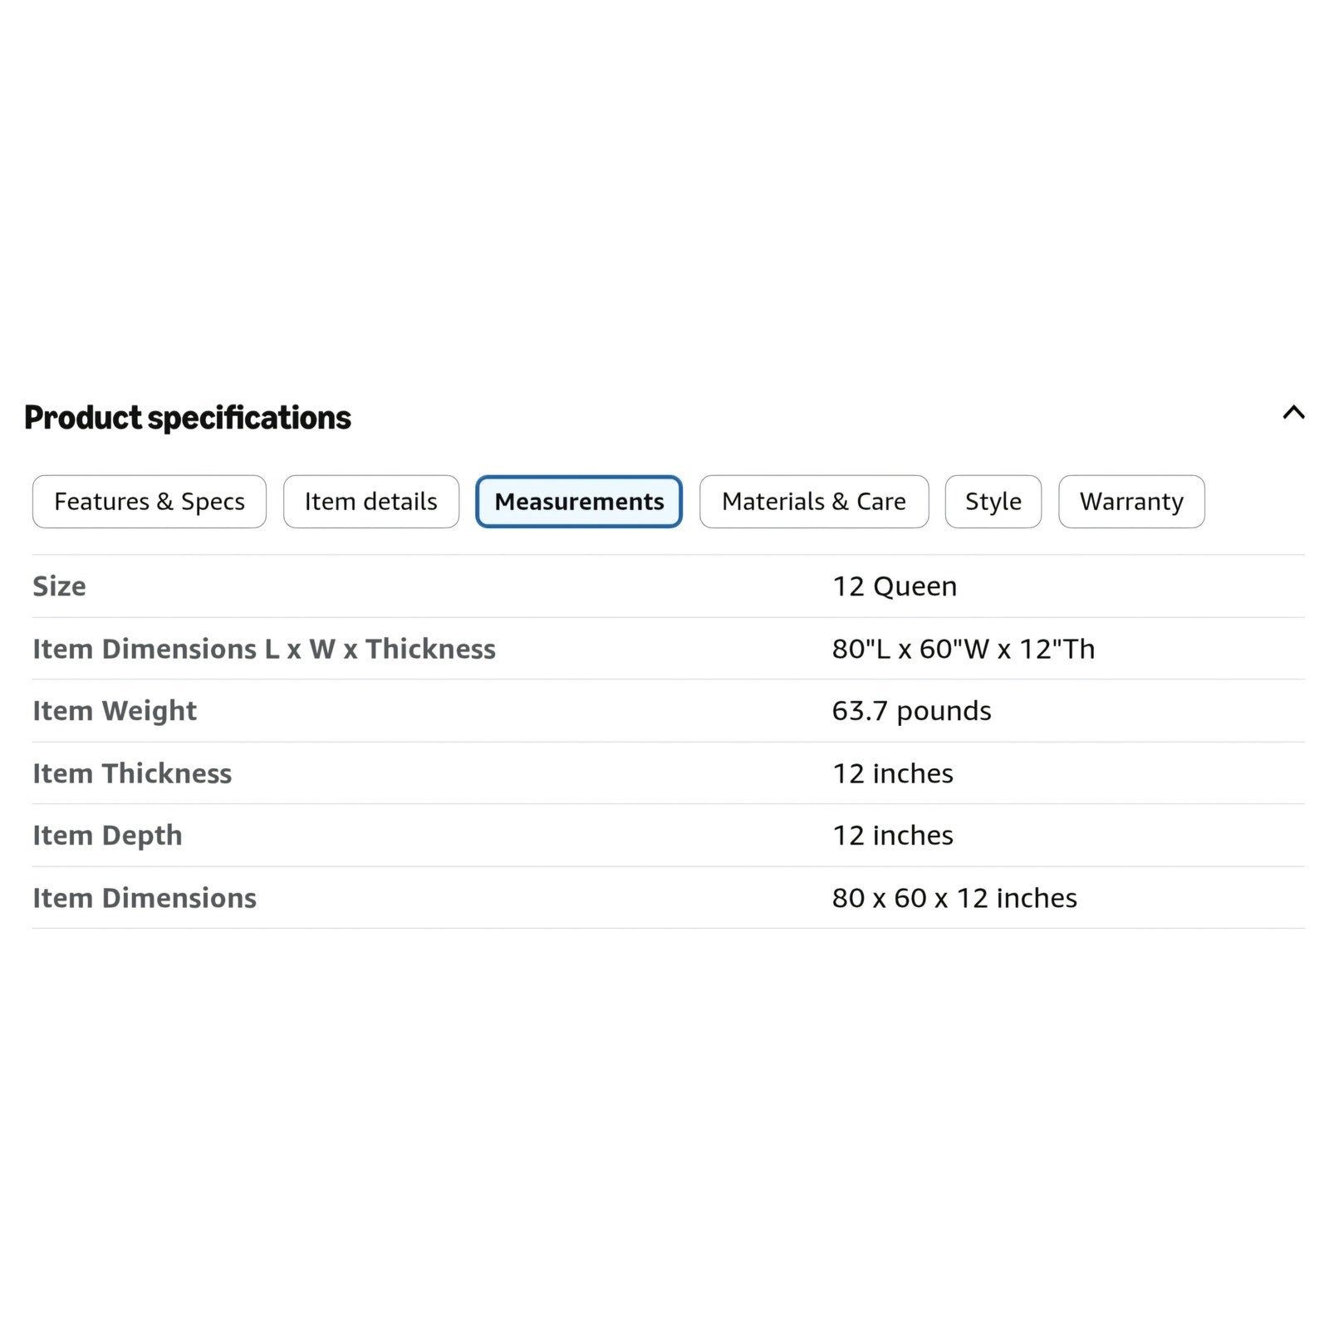1329x1329 pixels.
Task: Open the Materials & Care tab
Action: coord(814,502)
